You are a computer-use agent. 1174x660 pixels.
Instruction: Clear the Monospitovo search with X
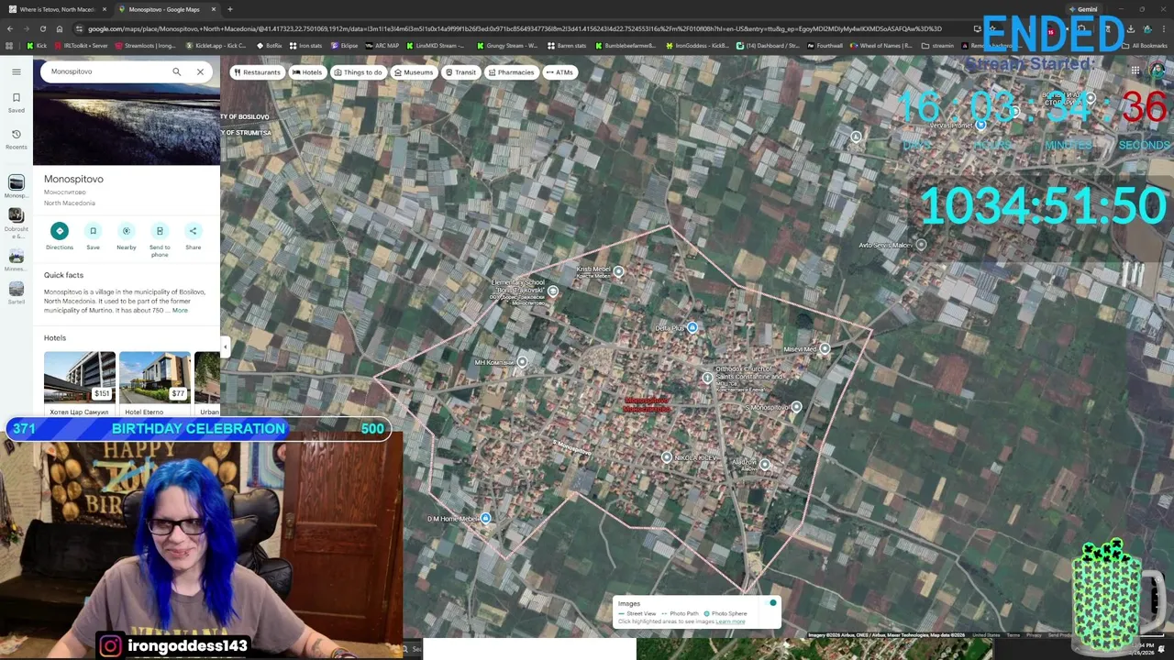(x=200, y=71)
